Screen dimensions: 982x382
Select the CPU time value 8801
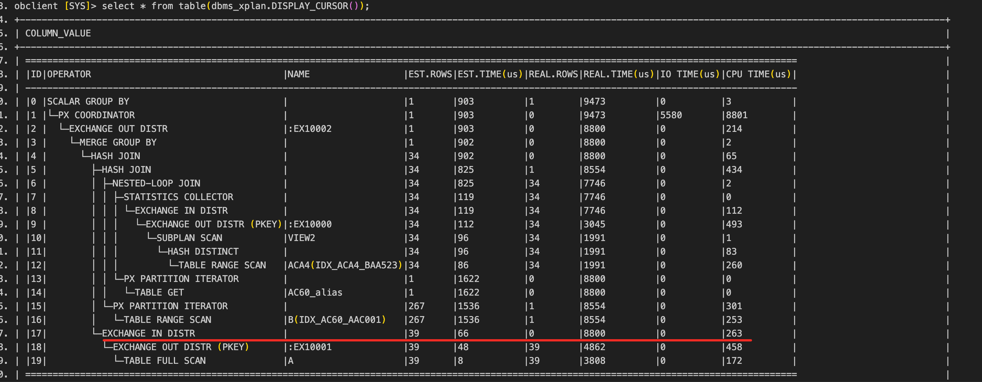click(737, 115)
